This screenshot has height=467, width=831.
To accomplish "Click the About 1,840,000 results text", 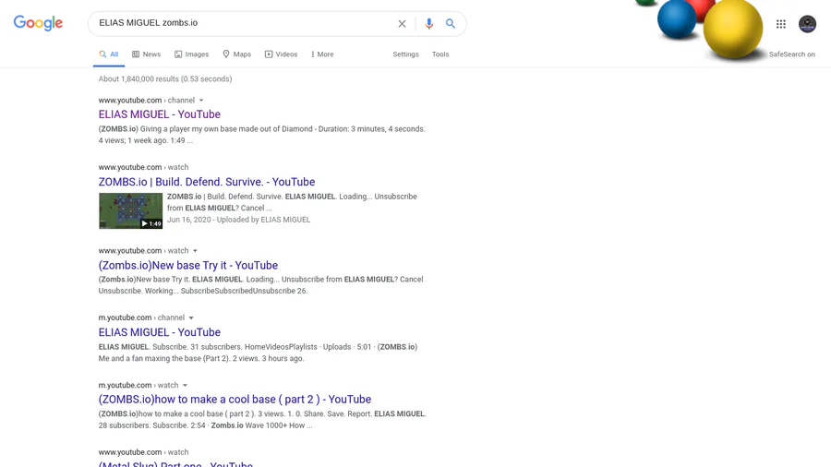I will [x=165, y=78].
